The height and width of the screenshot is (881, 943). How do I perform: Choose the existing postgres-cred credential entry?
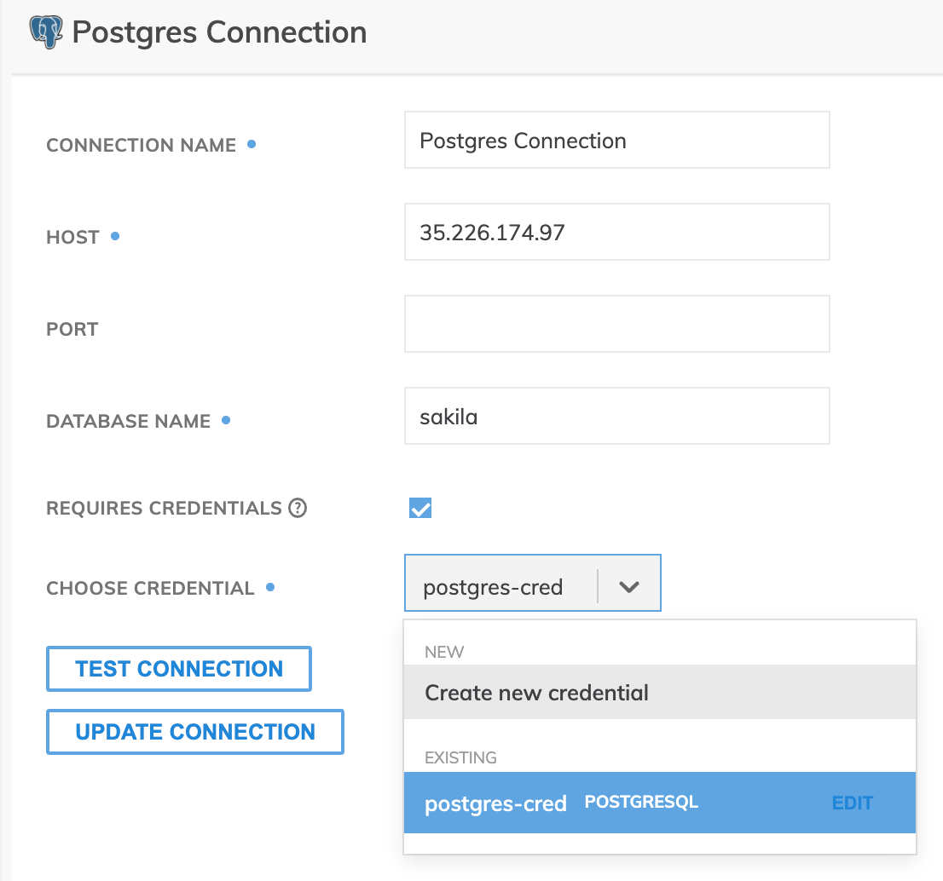[495, 803]
